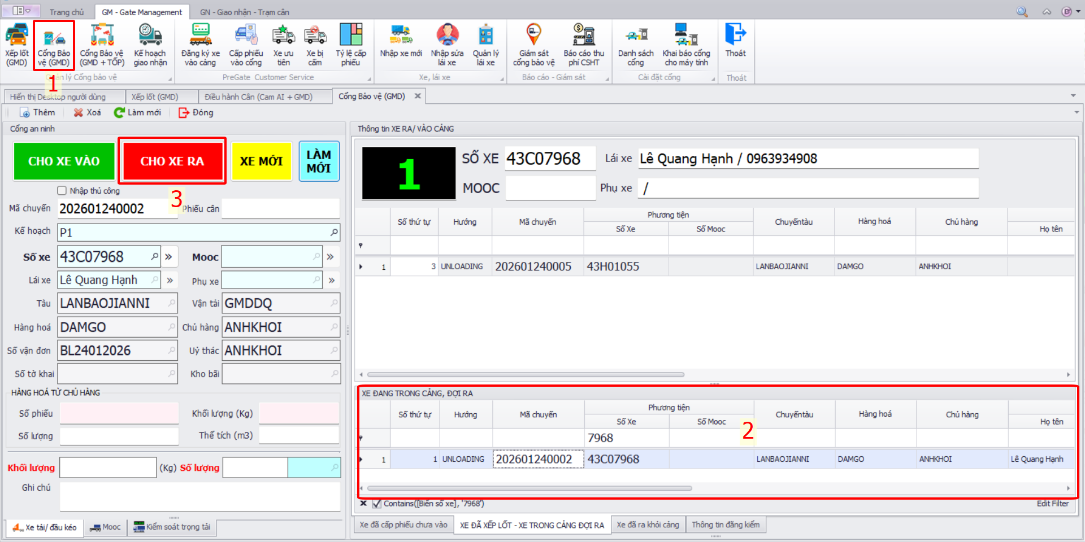The height and width of the screenshot is (542, 1085).
Task: Toggle the Contains filter checkbox
Action: click(x=377, y=504)
